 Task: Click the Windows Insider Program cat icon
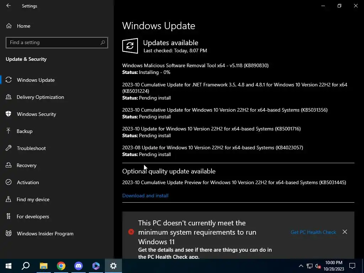click(x=9, y=234)
